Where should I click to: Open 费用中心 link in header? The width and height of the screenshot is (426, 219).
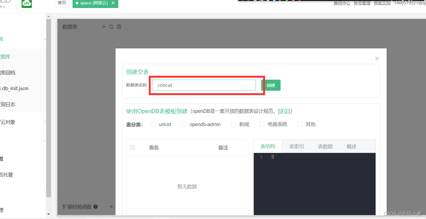coord(342,3)
